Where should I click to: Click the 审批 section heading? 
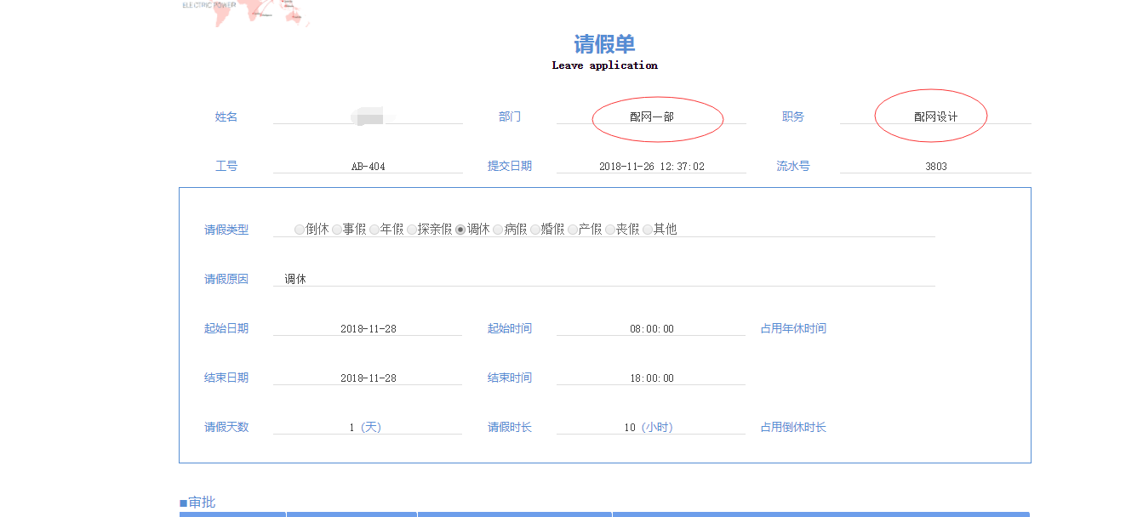point(197,503)
